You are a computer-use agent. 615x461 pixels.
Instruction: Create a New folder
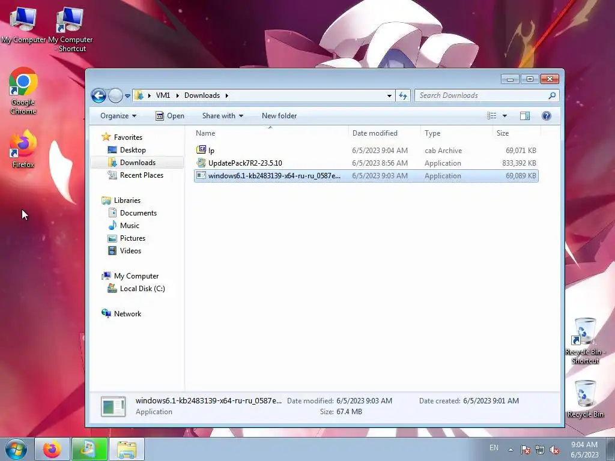click(x=279, y=116)
